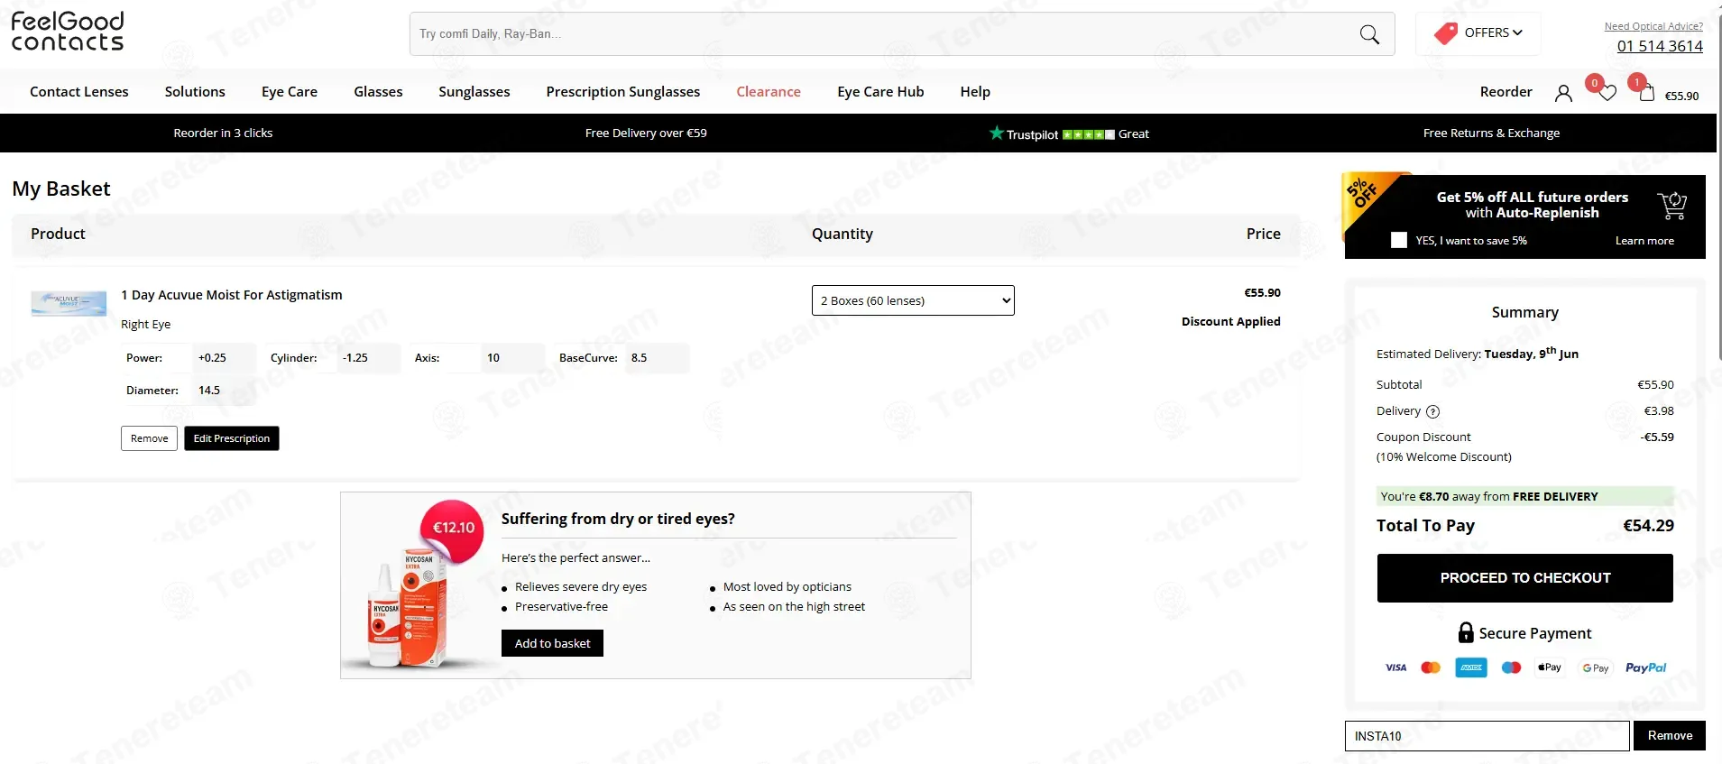
Task: Click the product search field
Action: [884, 34]
